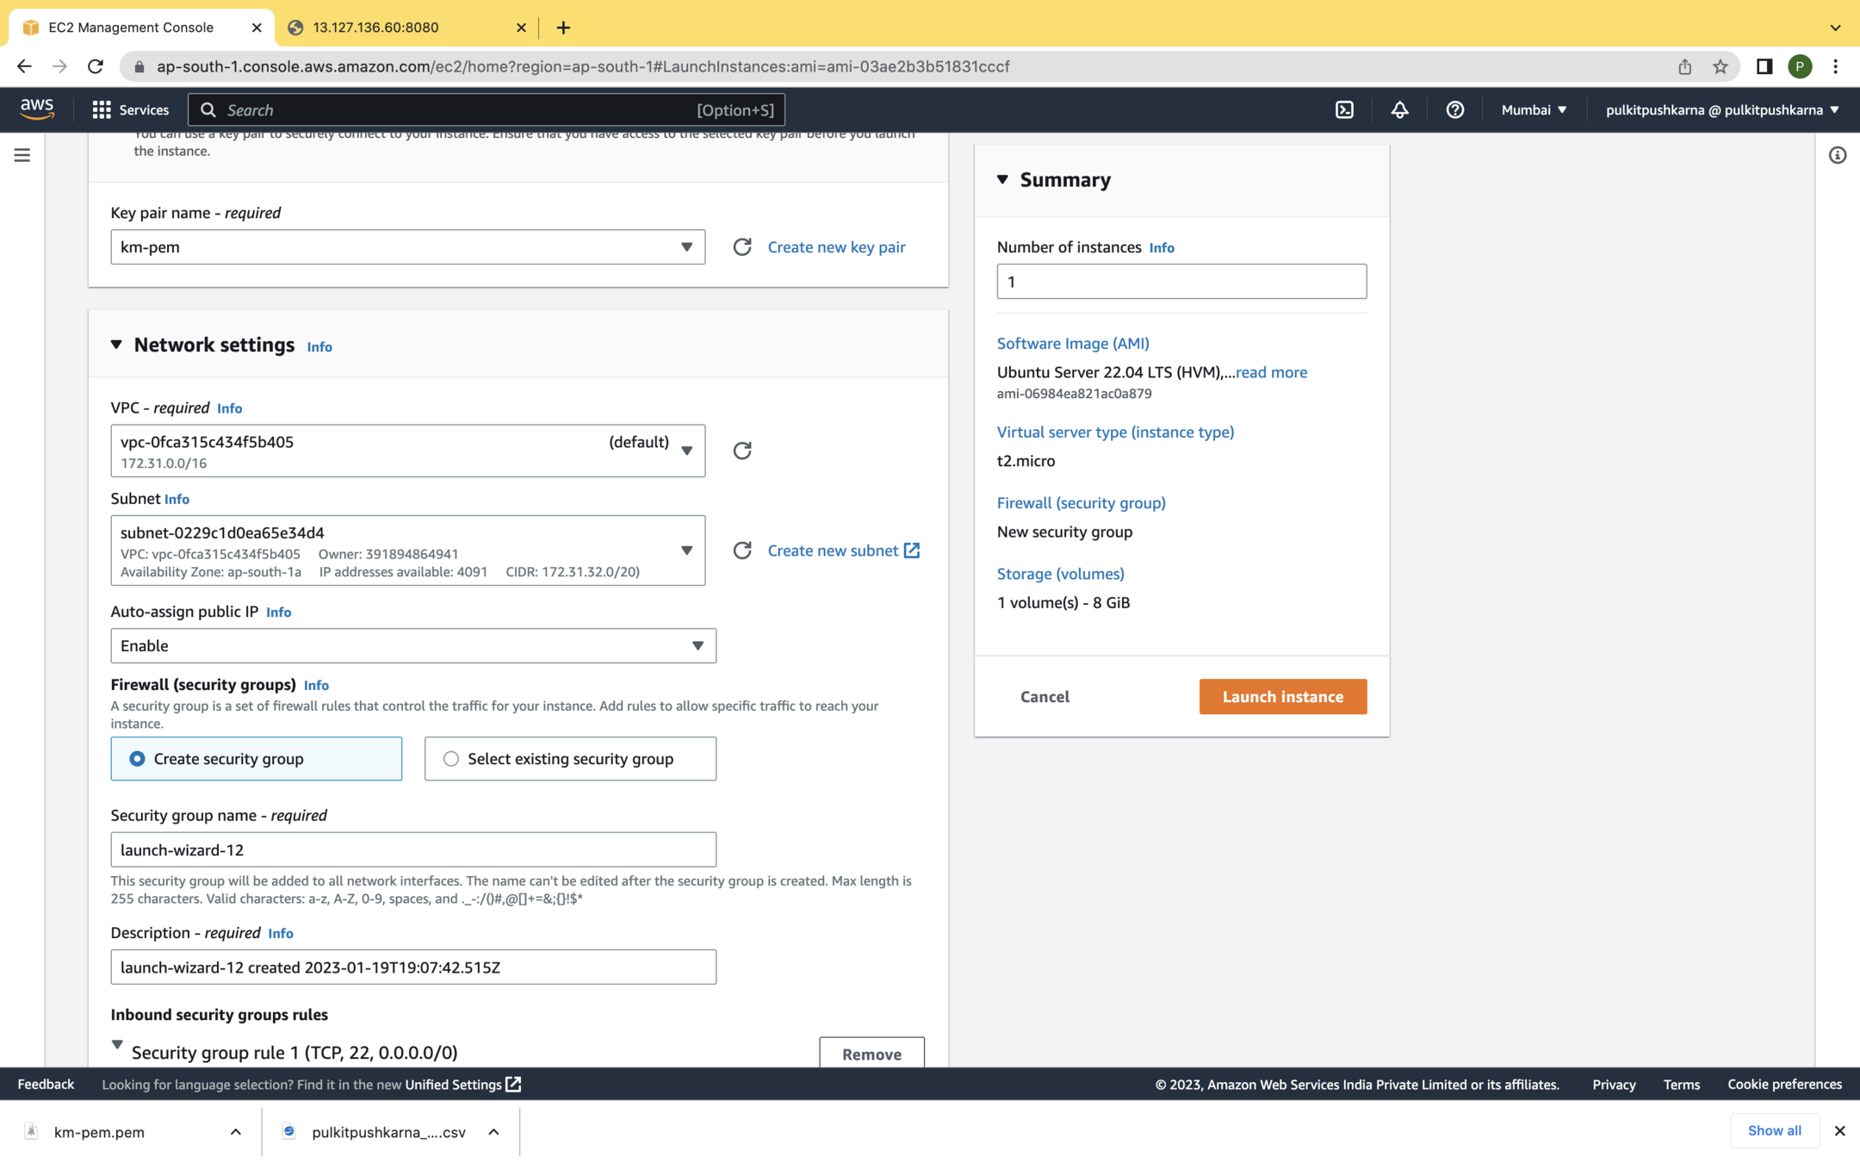Click the AWS logo home icon
This screenshot has width=1860, height=1163.
tap(37, 109)
